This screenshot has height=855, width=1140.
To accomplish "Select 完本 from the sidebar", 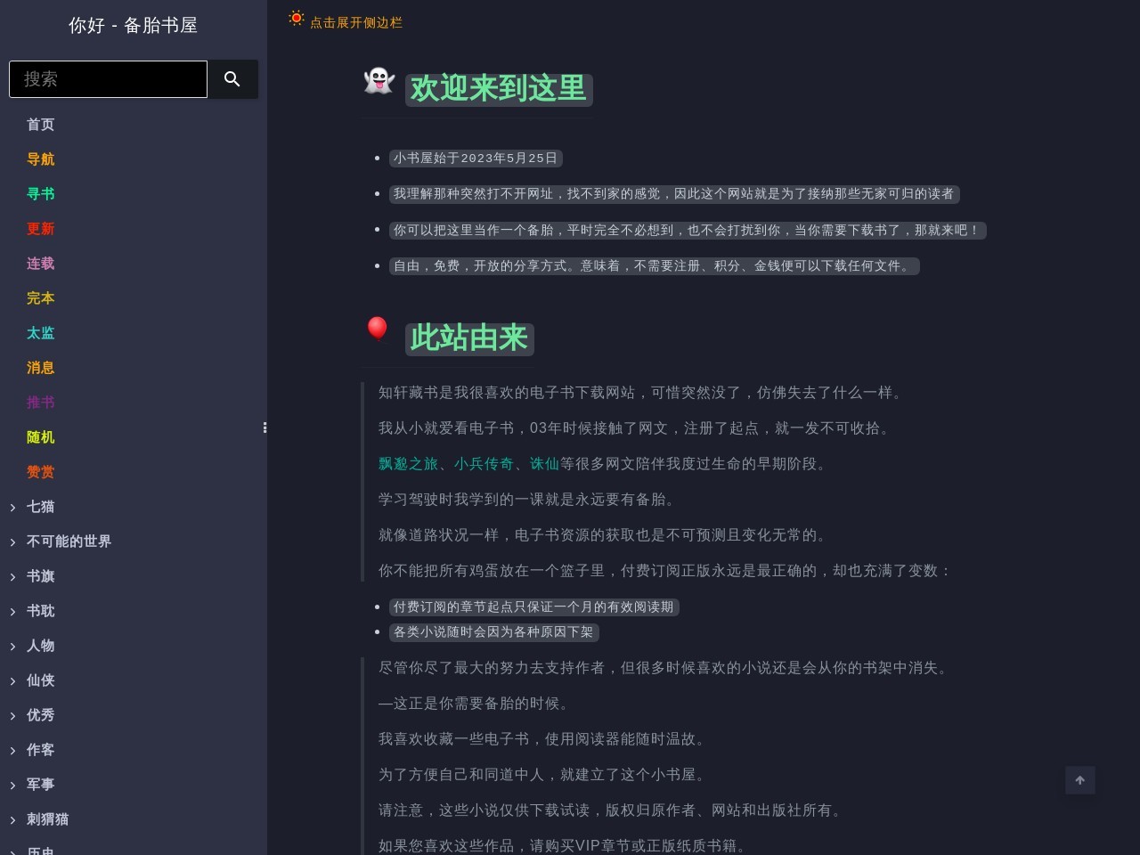I will (40, 298).
